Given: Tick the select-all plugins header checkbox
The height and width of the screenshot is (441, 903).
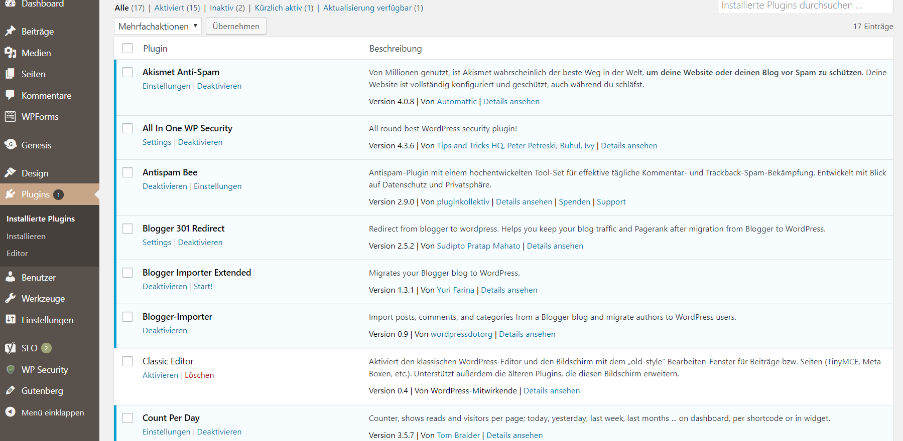Looking at the screenshot, I should tap(127, 48).
